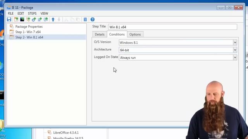
Task: Click the IE 11 Package window title icon
Action: [x=9, y=7]
